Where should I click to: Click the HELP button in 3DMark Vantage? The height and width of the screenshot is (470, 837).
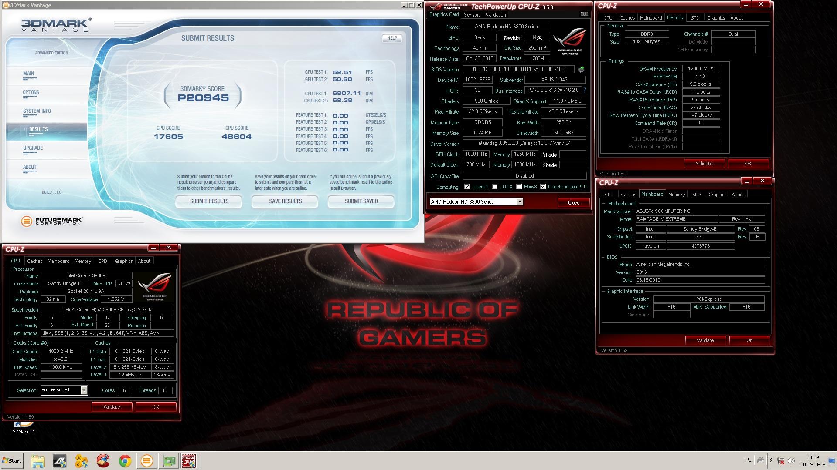pos(392,38)
